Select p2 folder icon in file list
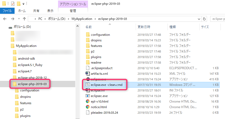Image resolution: width=225 pixels, height=119 pixels. (88, 51)
